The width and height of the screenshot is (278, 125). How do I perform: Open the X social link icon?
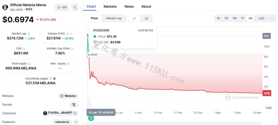[x=74, y=105]
